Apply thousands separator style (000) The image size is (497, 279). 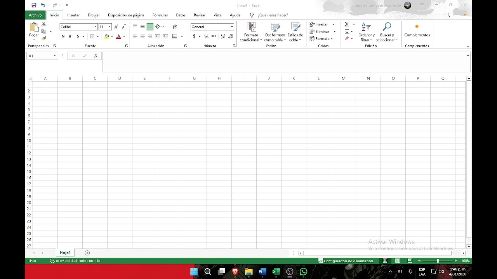(214, 36)
